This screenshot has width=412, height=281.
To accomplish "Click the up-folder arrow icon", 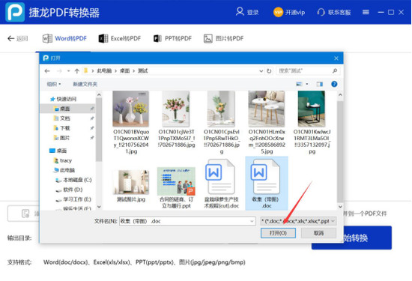I will pyautogui.click(x=76, y=71).
